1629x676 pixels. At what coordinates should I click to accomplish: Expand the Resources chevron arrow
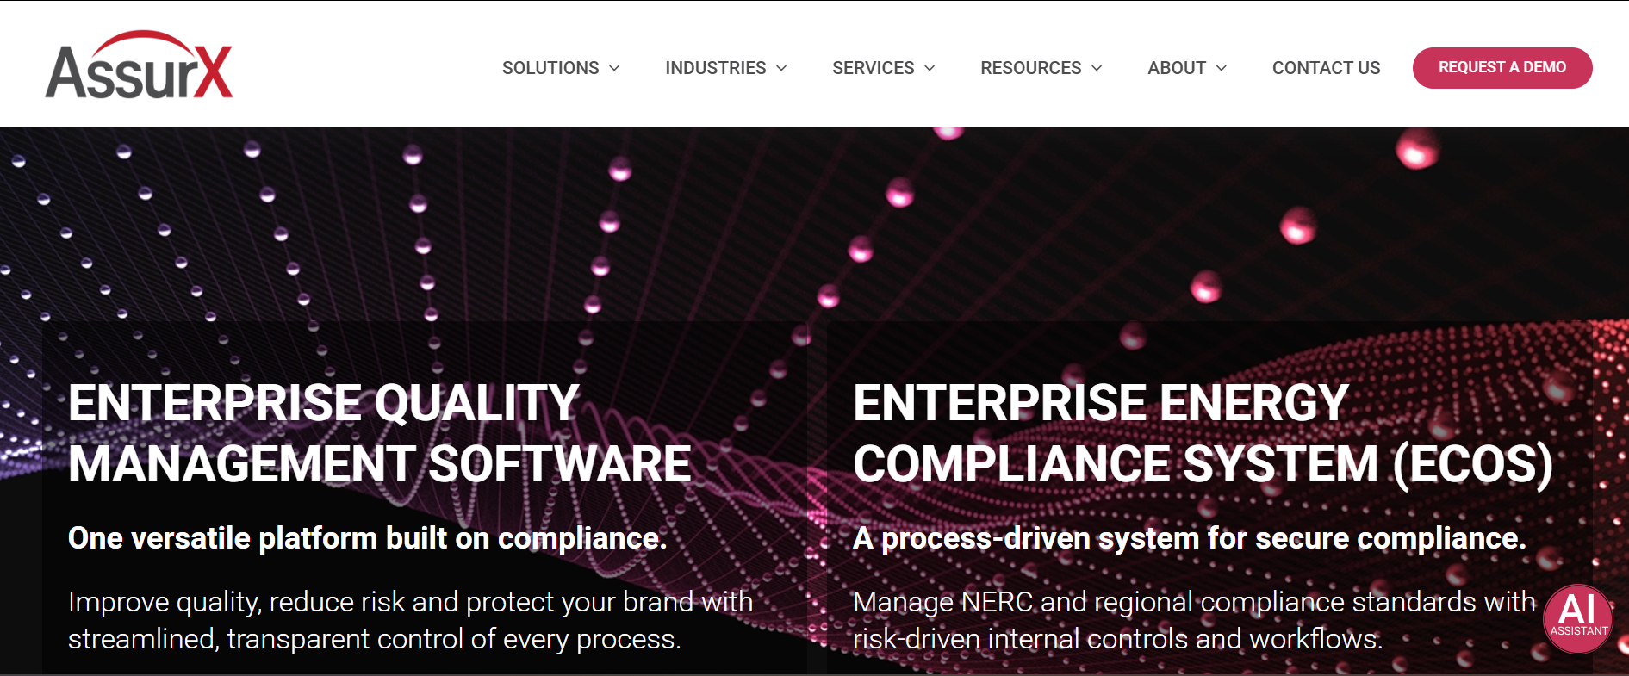tap(1097, 68)
